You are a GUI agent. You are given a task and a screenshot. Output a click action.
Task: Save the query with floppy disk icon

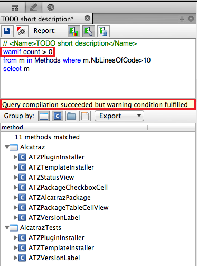(7, 31)
